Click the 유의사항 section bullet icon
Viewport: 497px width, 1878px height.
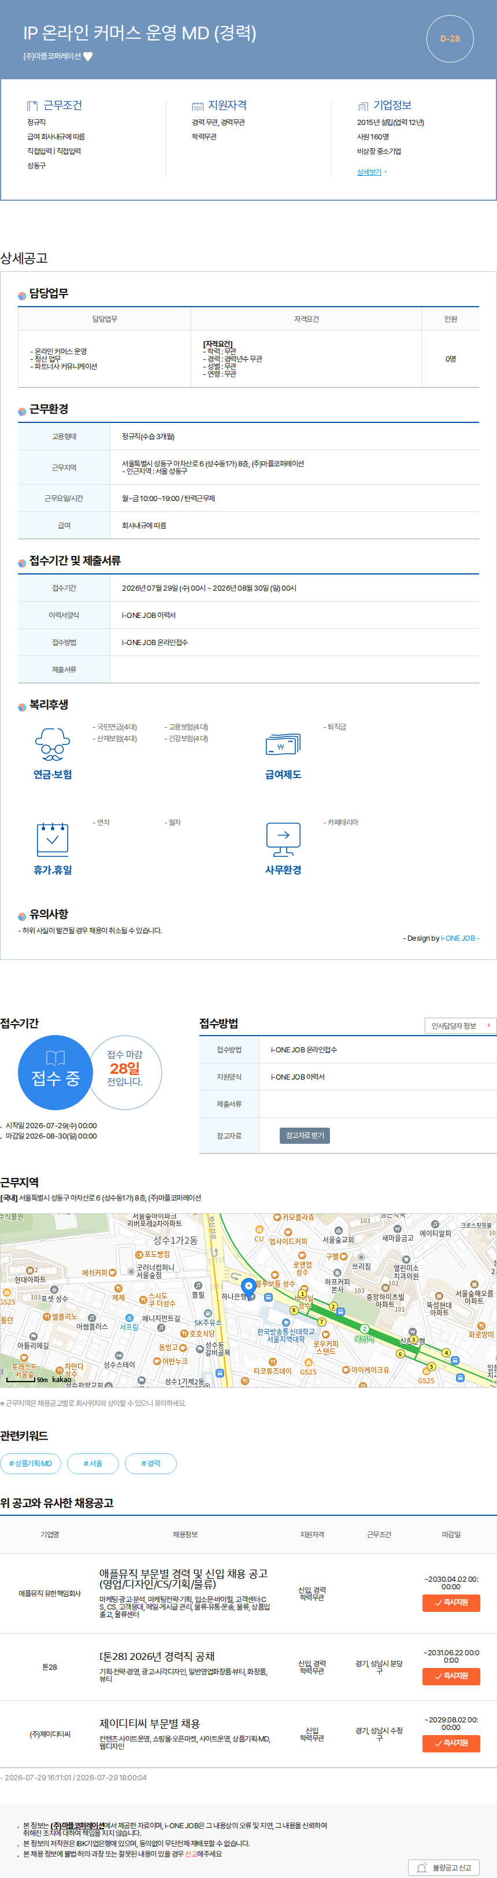[x=22, y=916]
